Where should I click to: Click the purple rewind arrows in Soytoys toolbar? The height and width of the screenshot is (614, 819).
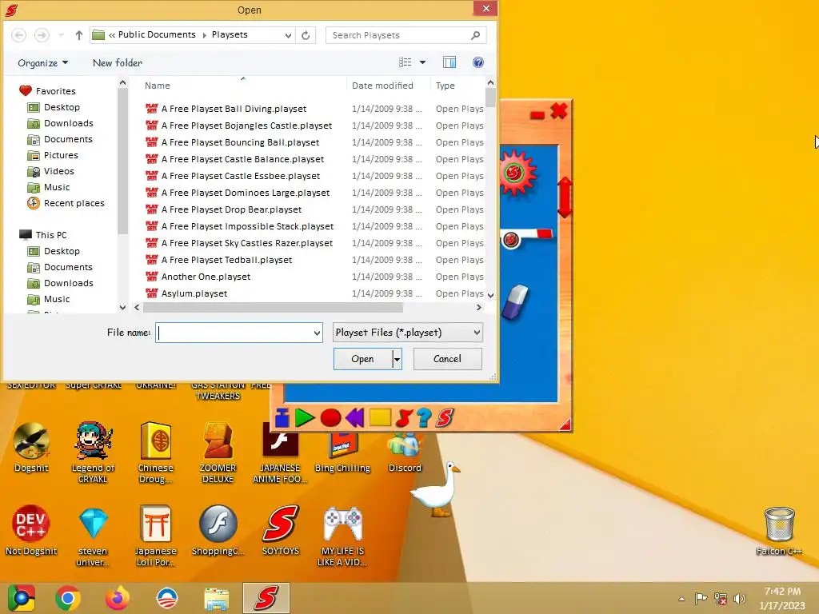pyautogui.click(x=354, y=417)
